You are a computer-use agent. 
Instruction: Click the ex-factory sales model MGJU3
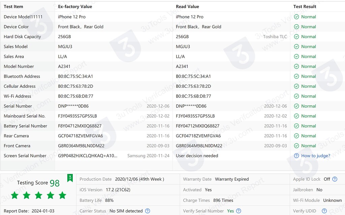(x=65, y=47)
